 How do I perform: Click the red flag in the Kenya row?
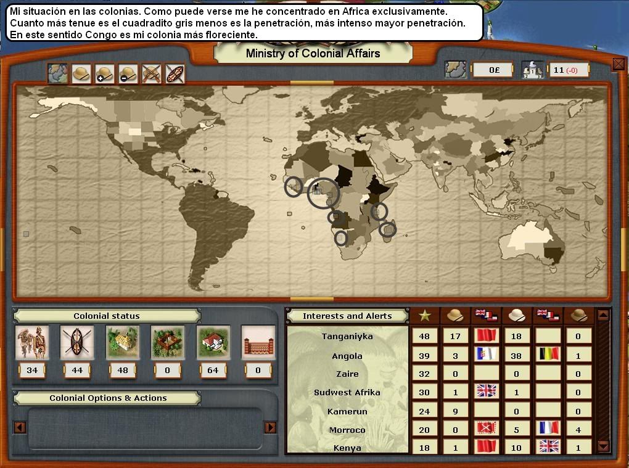click(486, 447)
